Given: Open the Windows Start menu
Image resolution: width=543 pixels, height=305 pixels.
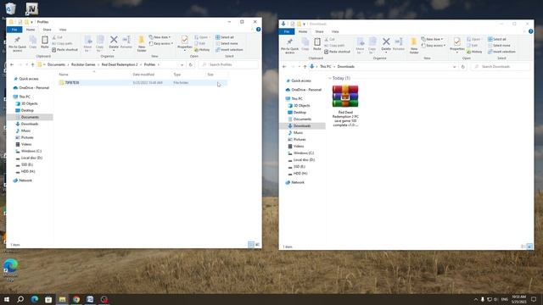Looking at the screenshot, I should pos(7,299).
